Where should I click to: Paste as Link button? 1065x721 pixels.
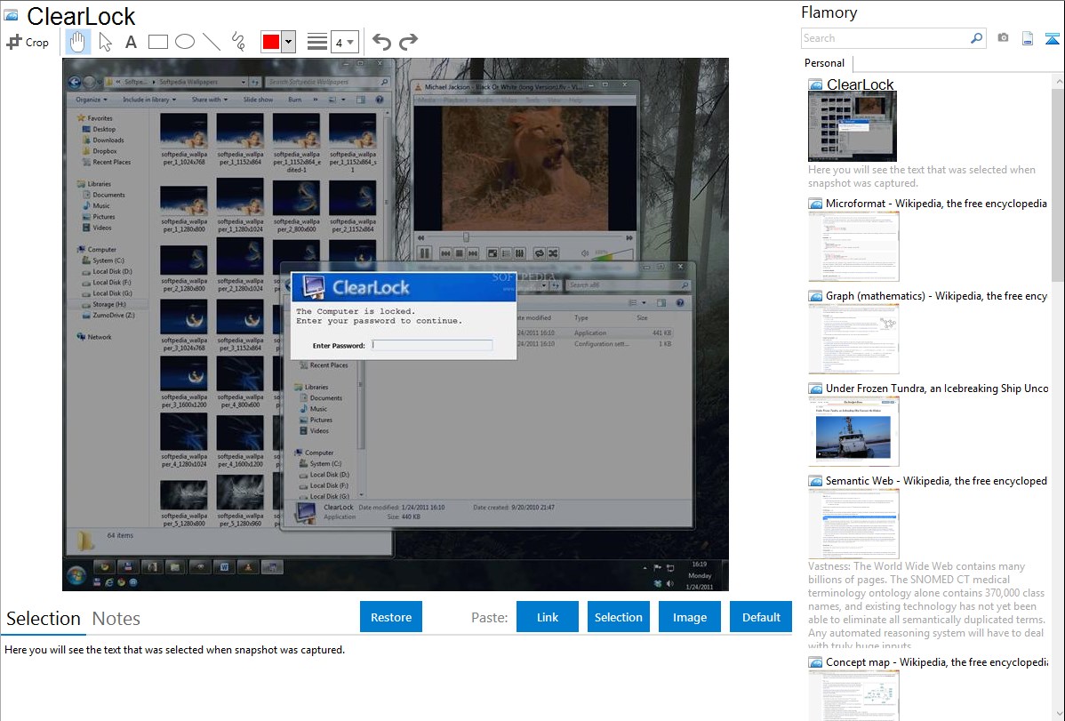548,617
